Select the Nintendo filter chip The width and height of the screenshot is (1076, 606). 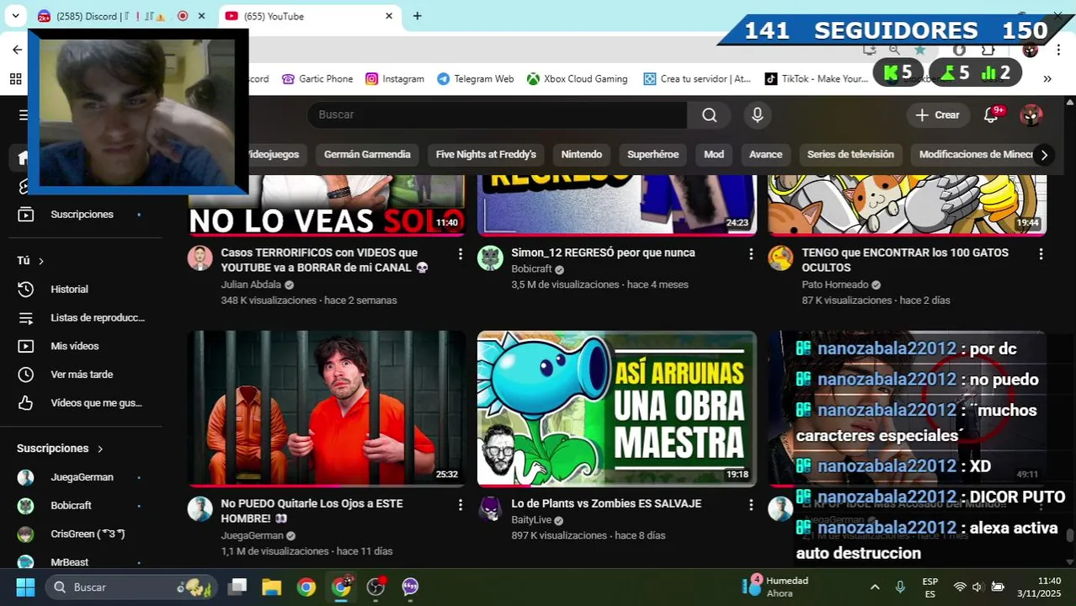coord(582,154)
